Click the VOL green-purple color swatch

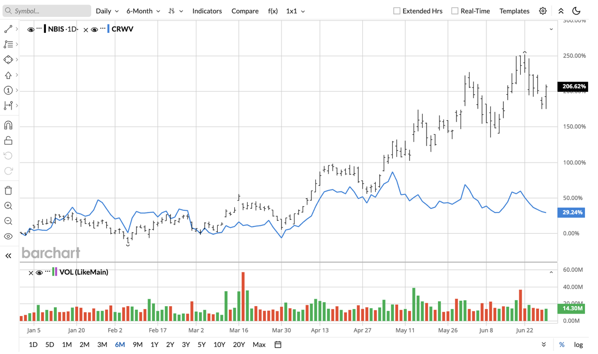click(55, 272)
